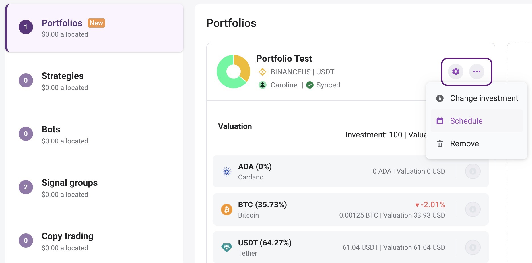Click the Synced status checkmark icon
The image size is (532, 263).
tap(310, 85)
